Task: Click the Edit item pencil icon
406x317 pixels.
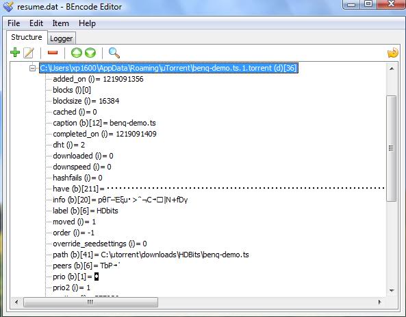Action: pyautogui.click(x=29, y=53)
